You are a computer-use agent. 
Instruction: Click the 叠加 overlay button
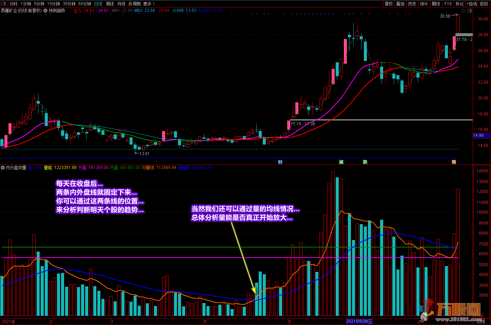400,4
